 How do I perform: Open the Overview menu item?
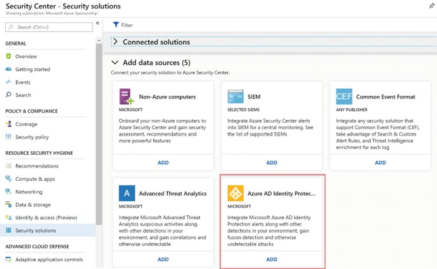tap(26, 56)
